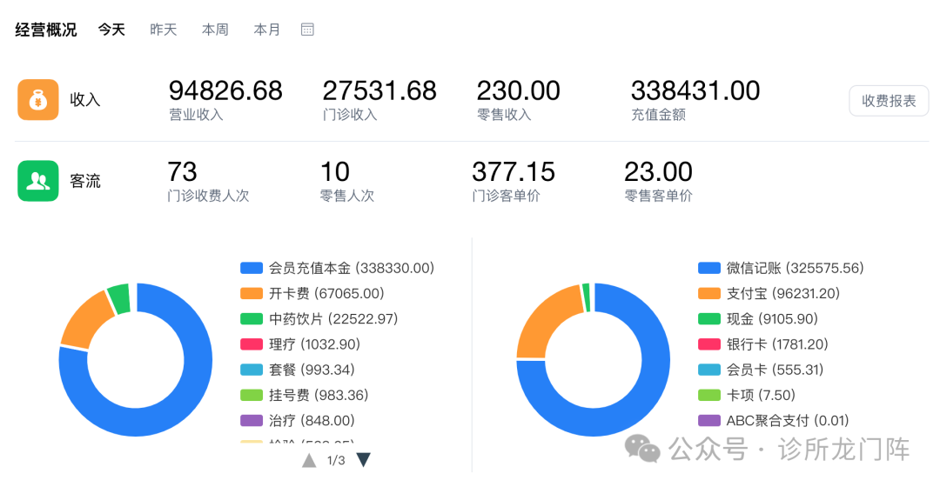Toggle 会员充值本金 legend blue swatch
This screenshot has width=940, height=487.
pos(252,269)
